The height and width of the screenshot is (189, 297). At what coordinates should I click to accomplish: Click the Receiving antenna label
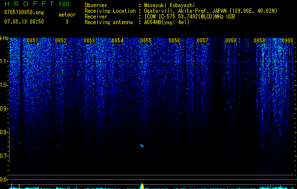(109, 22)
